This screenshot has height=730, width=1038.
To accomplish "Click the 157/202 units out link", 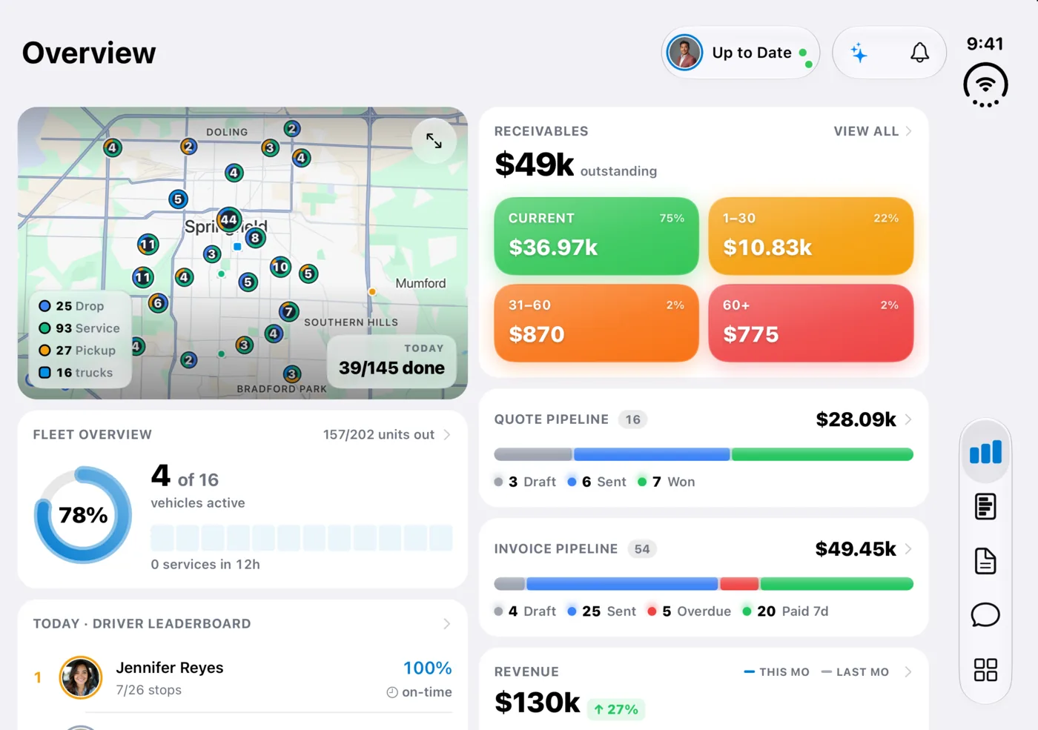I will click(x=379, y=435).
